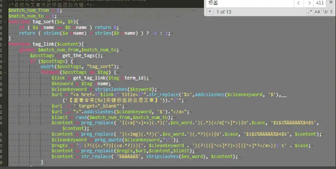Collapse the tag_link function fold

point(5,44)
